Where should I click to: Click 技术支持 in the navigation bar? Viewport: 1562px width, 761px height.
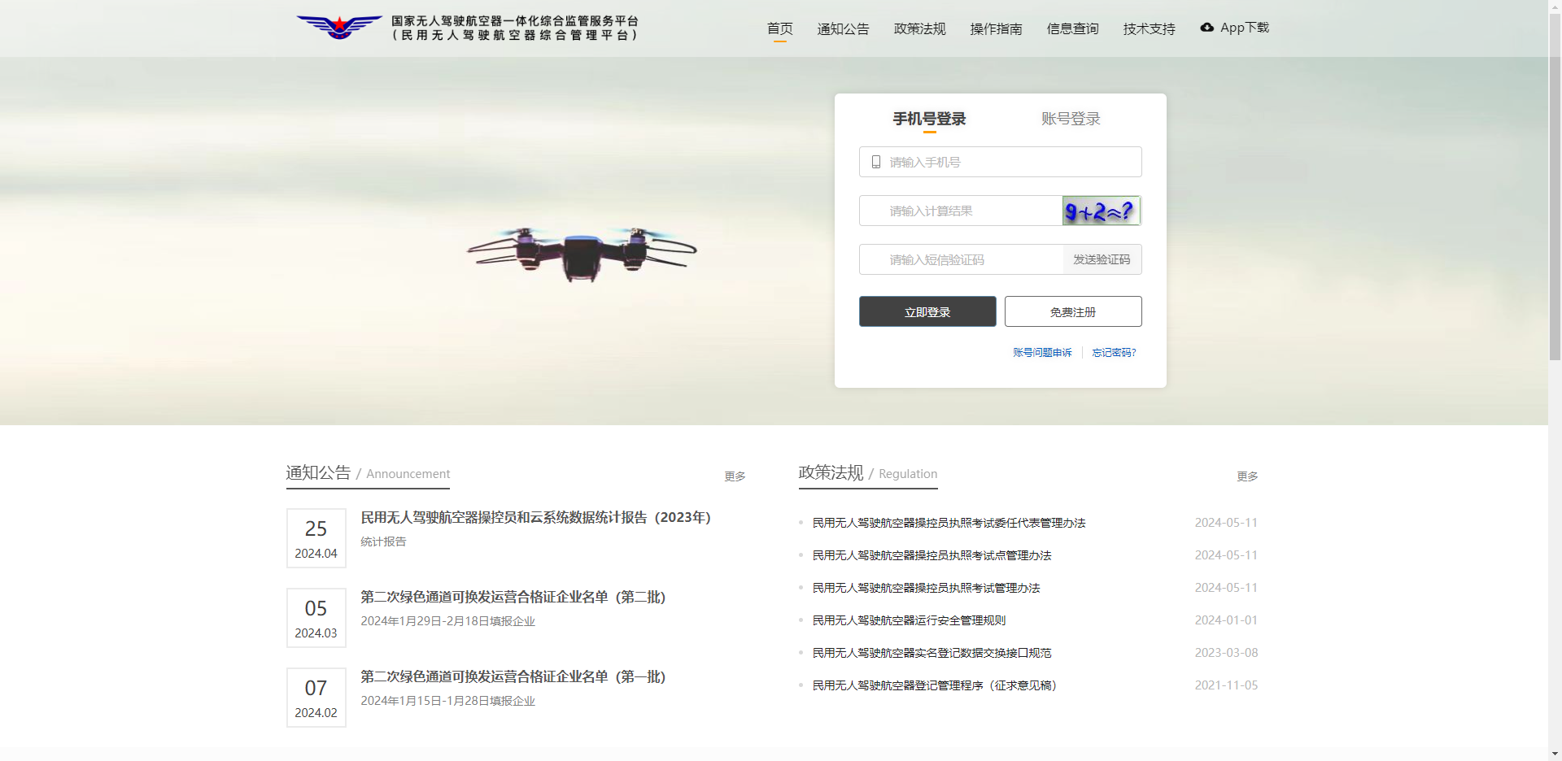tap(1148, 28)
